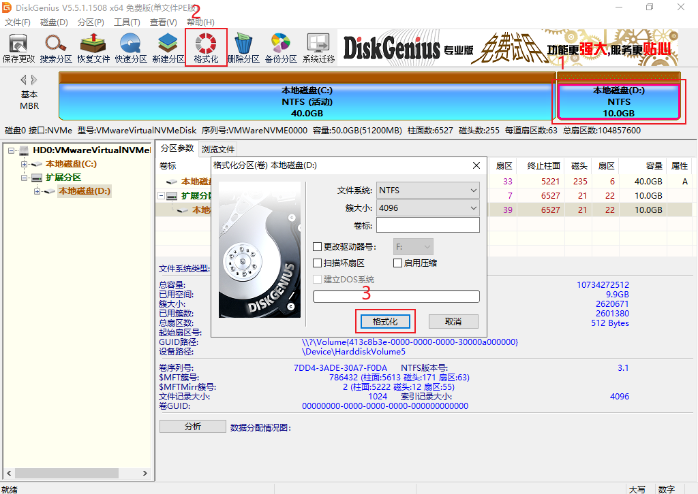Open the 搜索分区 search partition tool
This screenshot has height=494, width=698.
56,48
